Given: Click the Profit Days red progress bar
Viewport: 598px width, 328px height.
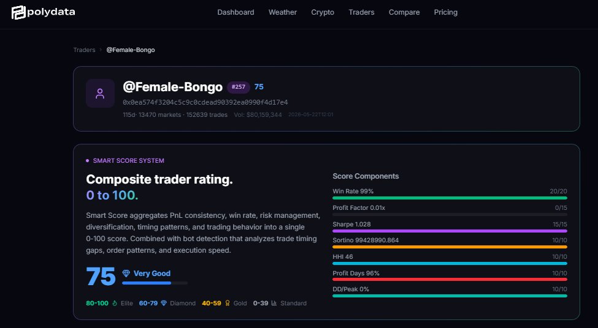Looking at the screenshot, I should [450, 279].
